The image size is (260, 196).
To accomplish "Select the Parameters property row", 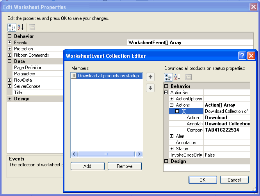I will (x=37, y=74).
